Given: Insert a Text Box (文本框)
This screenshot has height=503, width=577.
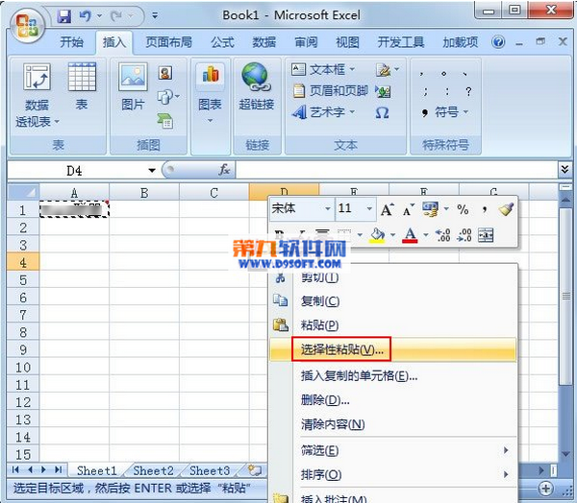Looking at the screenshot, I should pyautogui.click(x=323, y=69).
